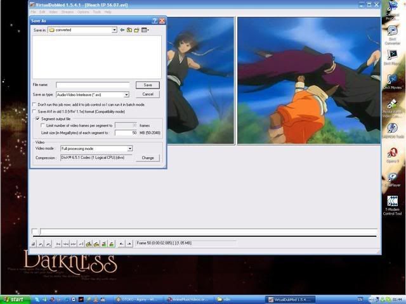Image resolution: width=406 pixels, height=304 pixels.
Task: Open the View menu icon in Save As
Action: [x=145, y=30]
